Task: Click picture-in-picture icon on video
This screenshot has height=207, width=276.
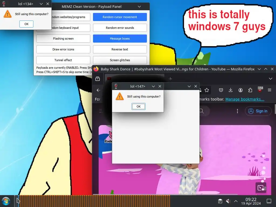Action: click(261, 188)
